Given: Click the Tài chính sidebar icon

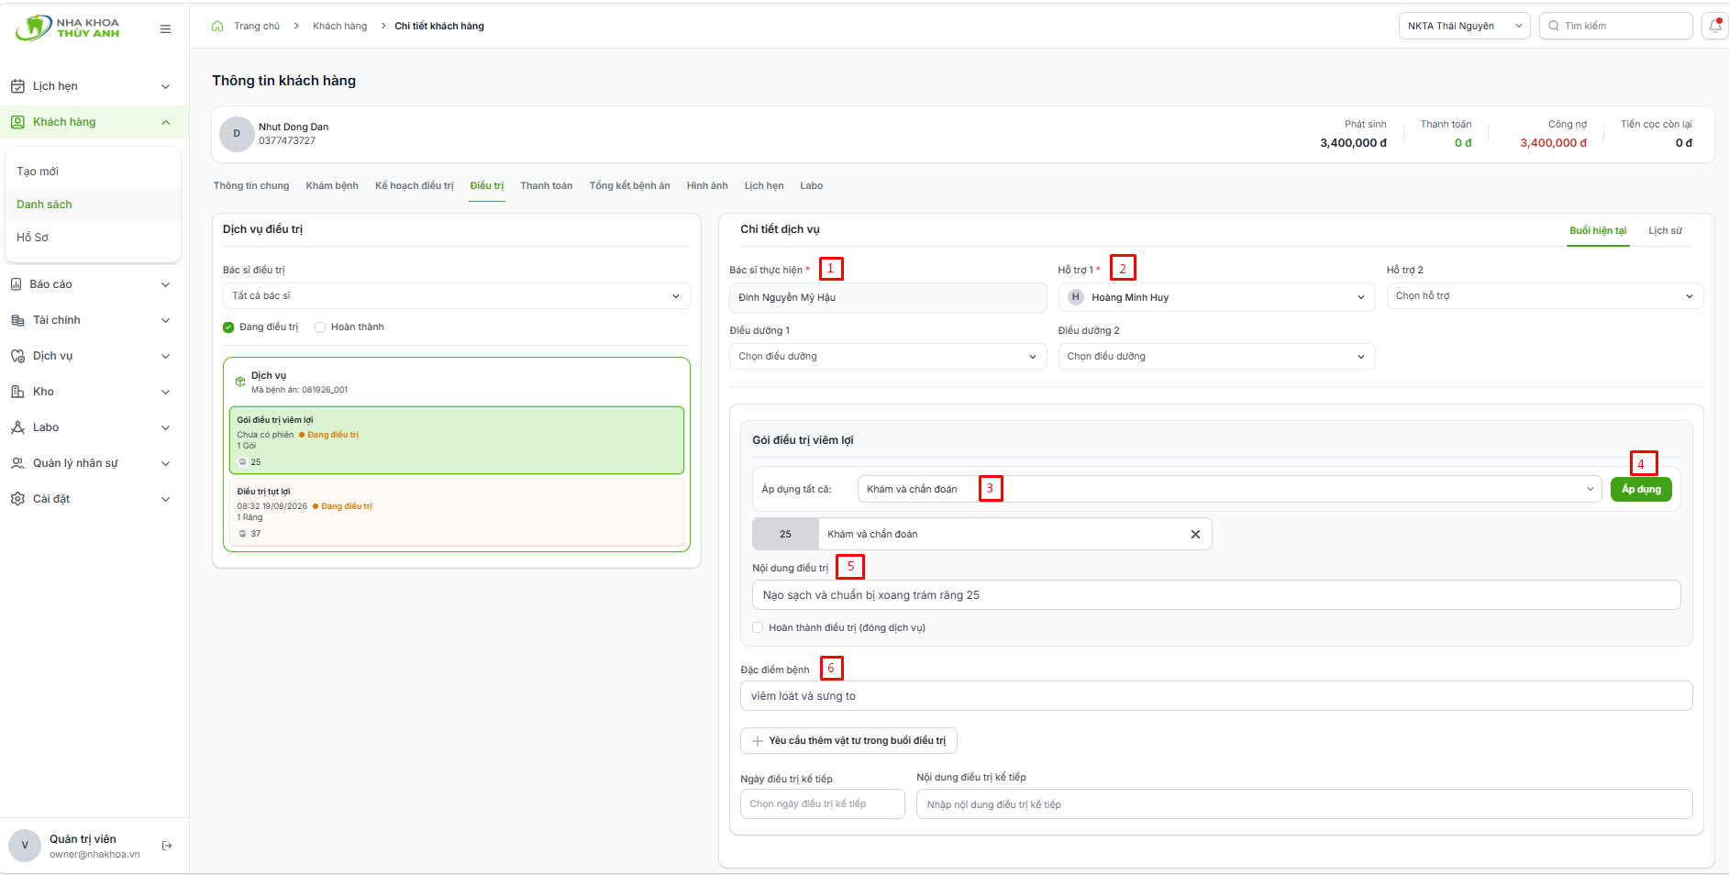Looking at the screenshot, I should [17, 320].
